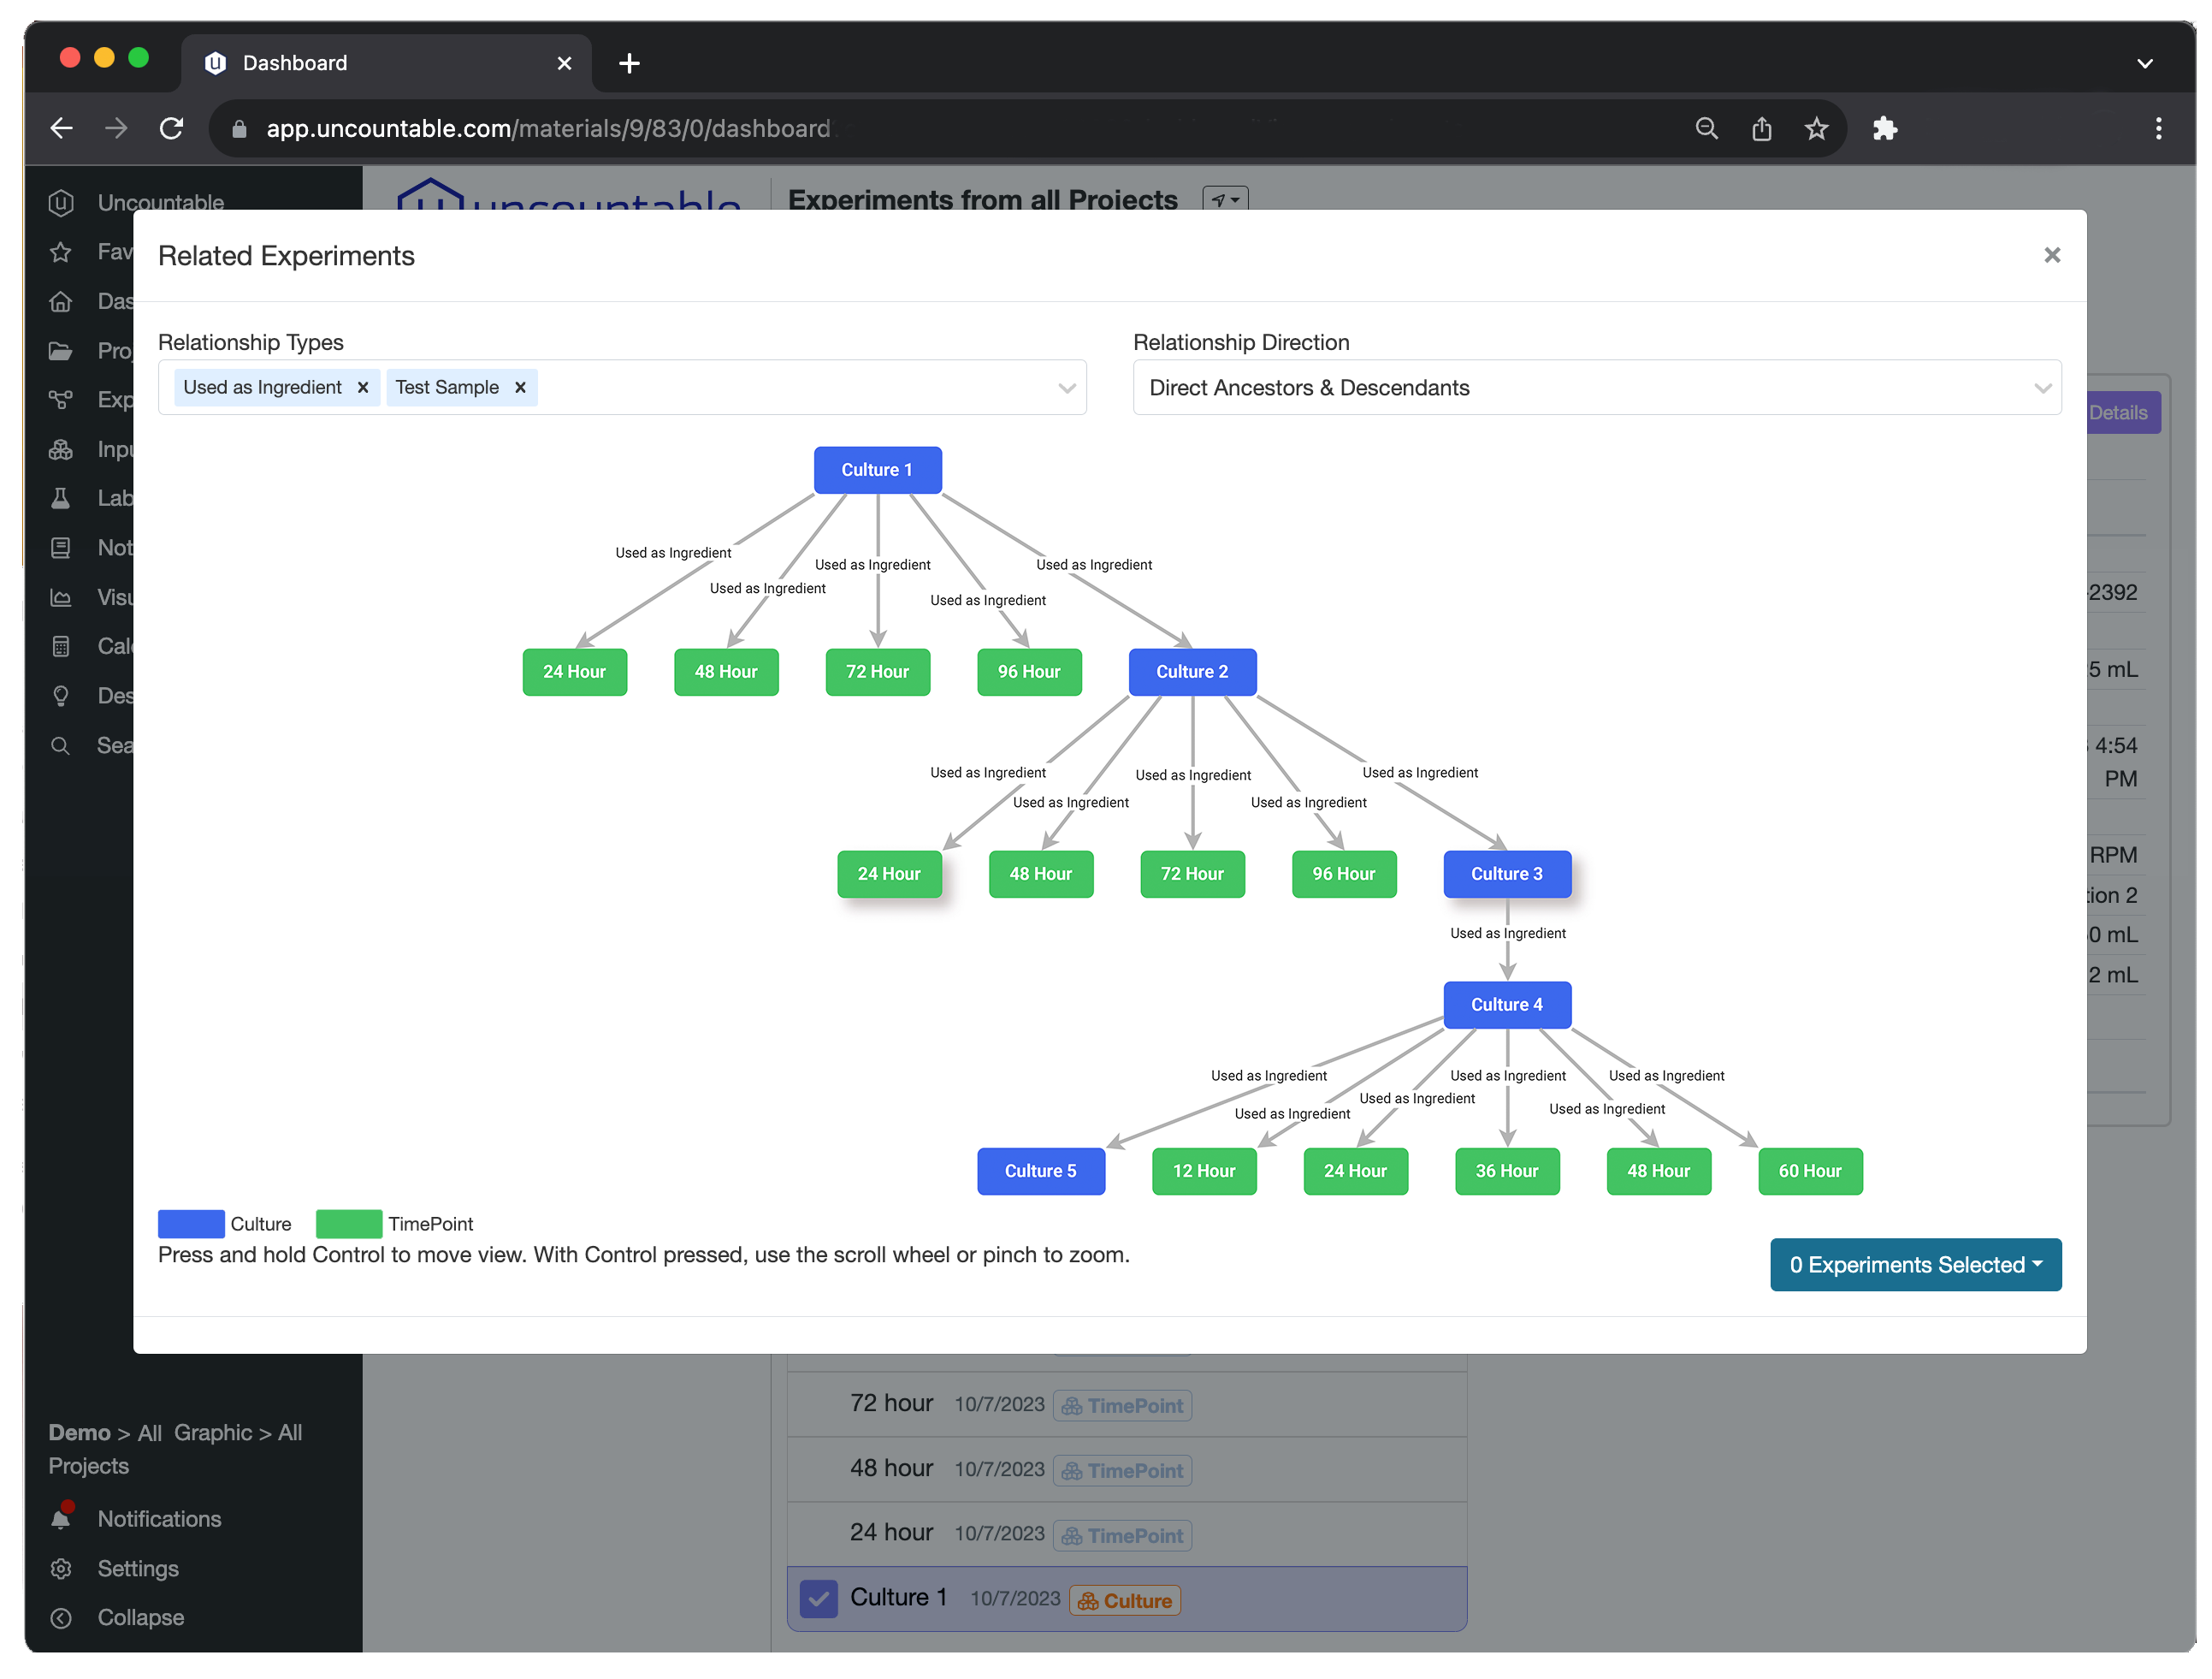The height and width of the screenshot is (1679, 2212).
Task: Open Settings gear icon in sidebar
Action: (x=61, y=1568)
